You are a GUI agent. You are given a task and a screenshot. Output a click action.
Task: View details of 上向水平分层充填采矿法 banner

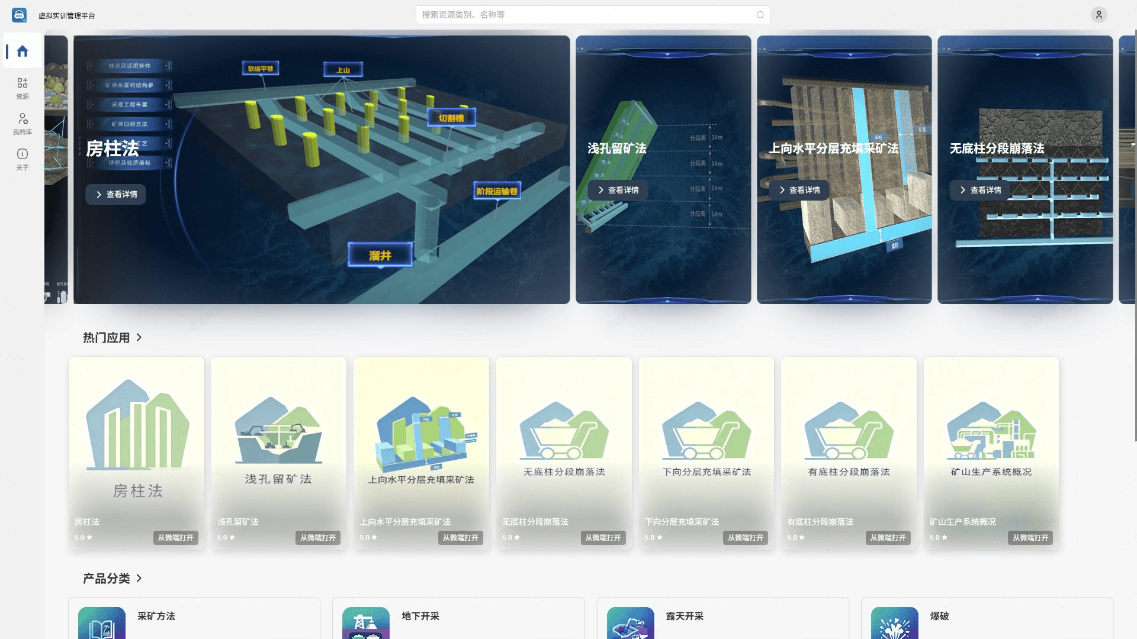click(799, 190)
